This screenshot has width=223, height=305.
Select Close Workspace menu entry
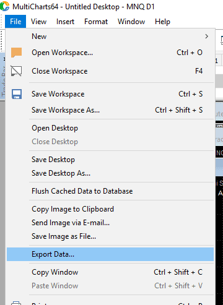click(110, 71)
